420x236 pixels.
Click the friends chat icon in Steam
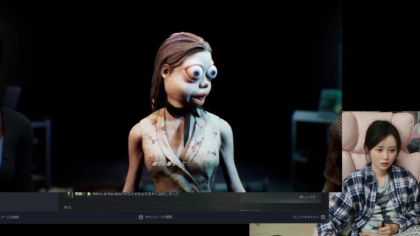pyautogui.click(x=323, y=217)
